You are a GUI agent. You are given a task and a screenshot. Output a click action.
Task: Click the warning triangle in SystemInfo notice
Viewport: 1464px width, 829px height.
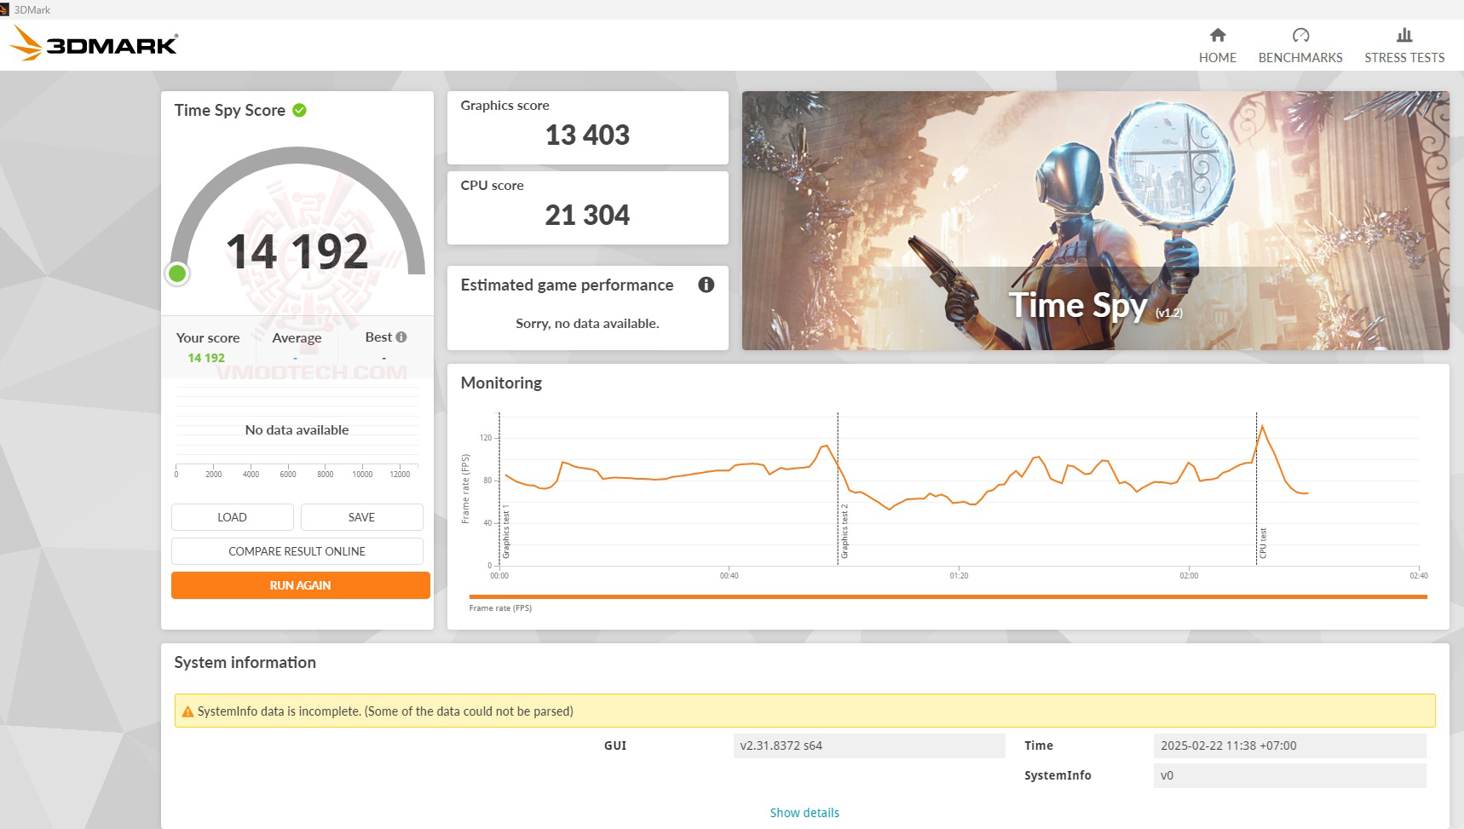187,711
